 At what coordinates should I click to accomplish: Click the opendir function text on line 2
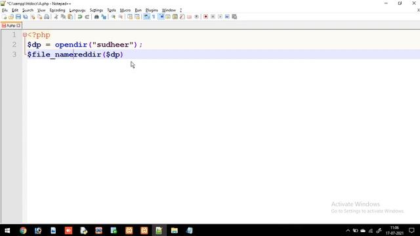click(71, 45)
